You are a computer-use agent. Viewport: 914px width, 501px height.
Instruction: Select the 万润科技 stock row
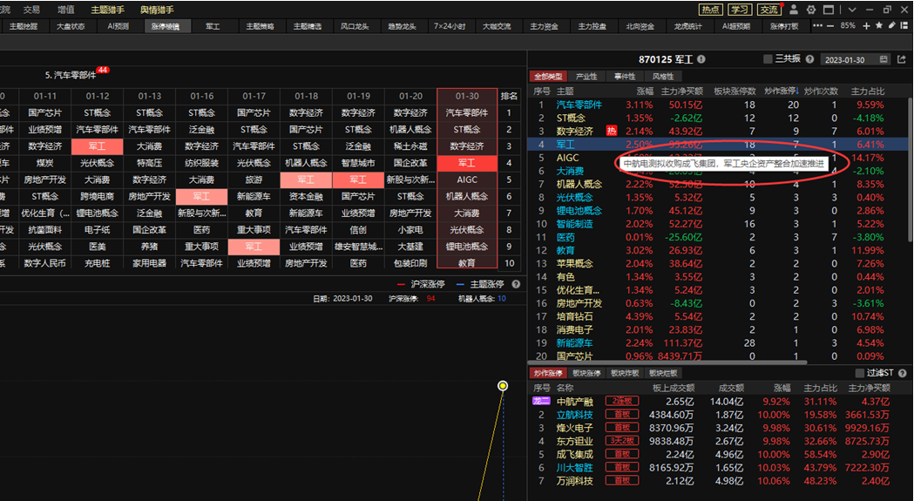click(x=720, y=481)
